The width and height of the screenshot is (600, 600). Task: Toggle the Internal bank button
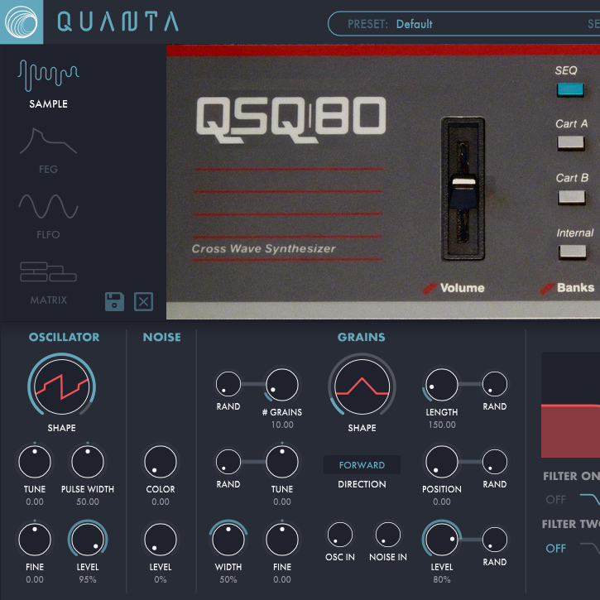[x=573, y=252]
